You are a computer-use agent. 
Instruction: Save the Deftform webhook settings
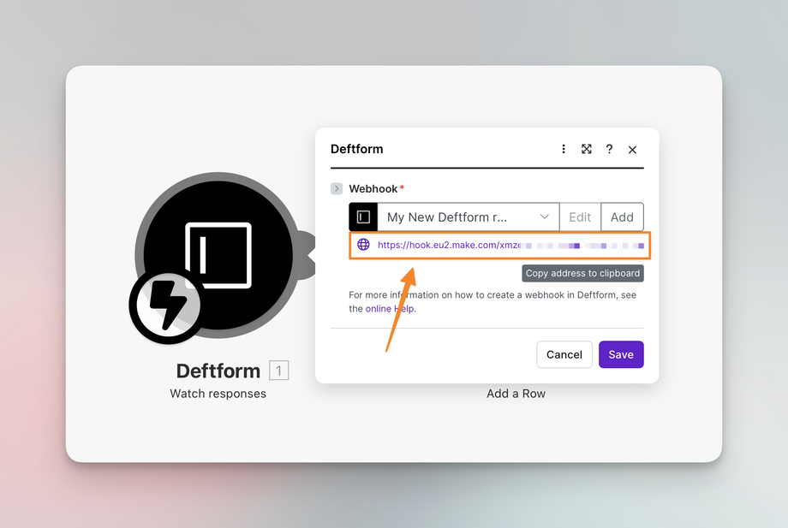(x=621, y=354)
